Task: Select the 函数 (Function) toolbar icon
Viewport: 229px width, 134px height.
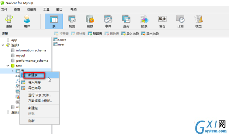Action: [90, 21]
